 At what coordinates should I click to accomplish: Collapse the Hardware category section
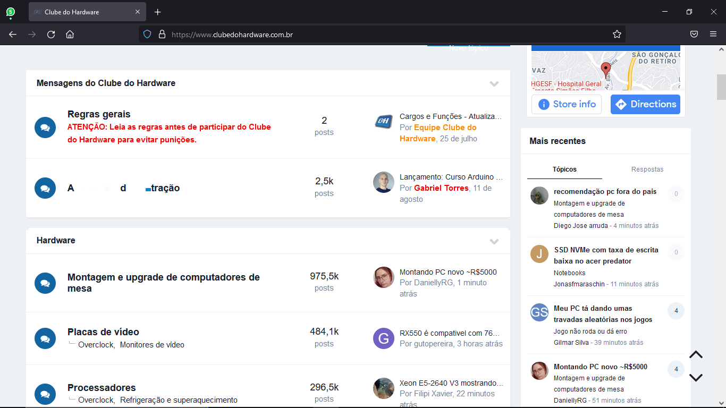click(494, 241)
